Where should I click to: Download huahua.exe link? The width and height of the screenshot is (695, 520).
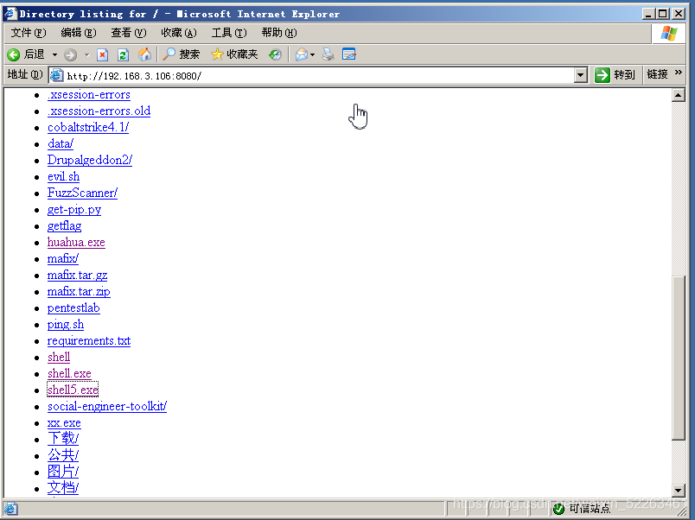76,242
